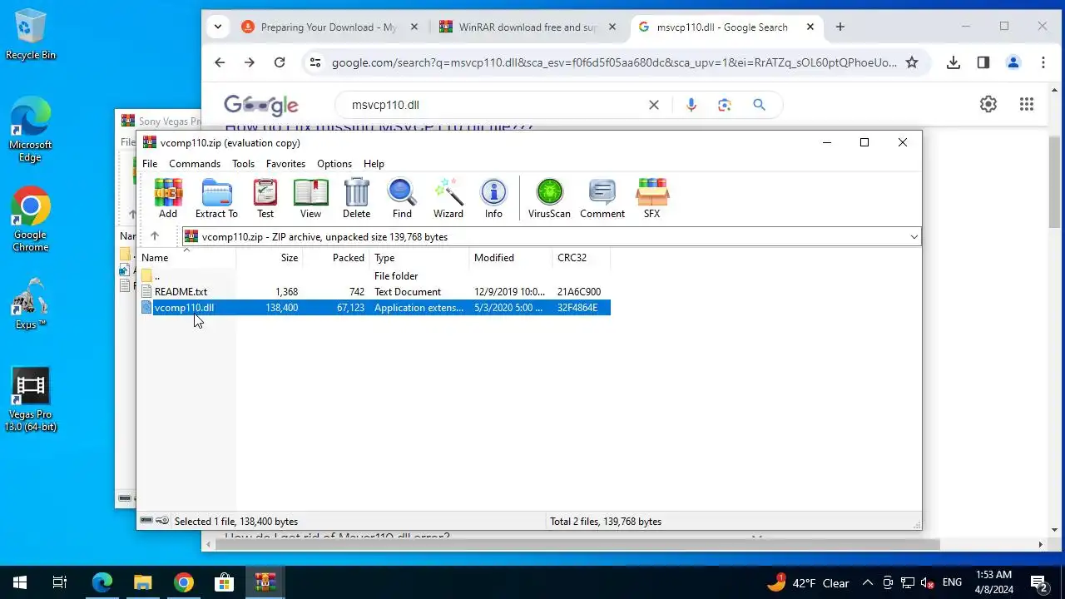Click the SFX toolbar icon
This screenshot has height=599, width=1065.
point(651,199)
